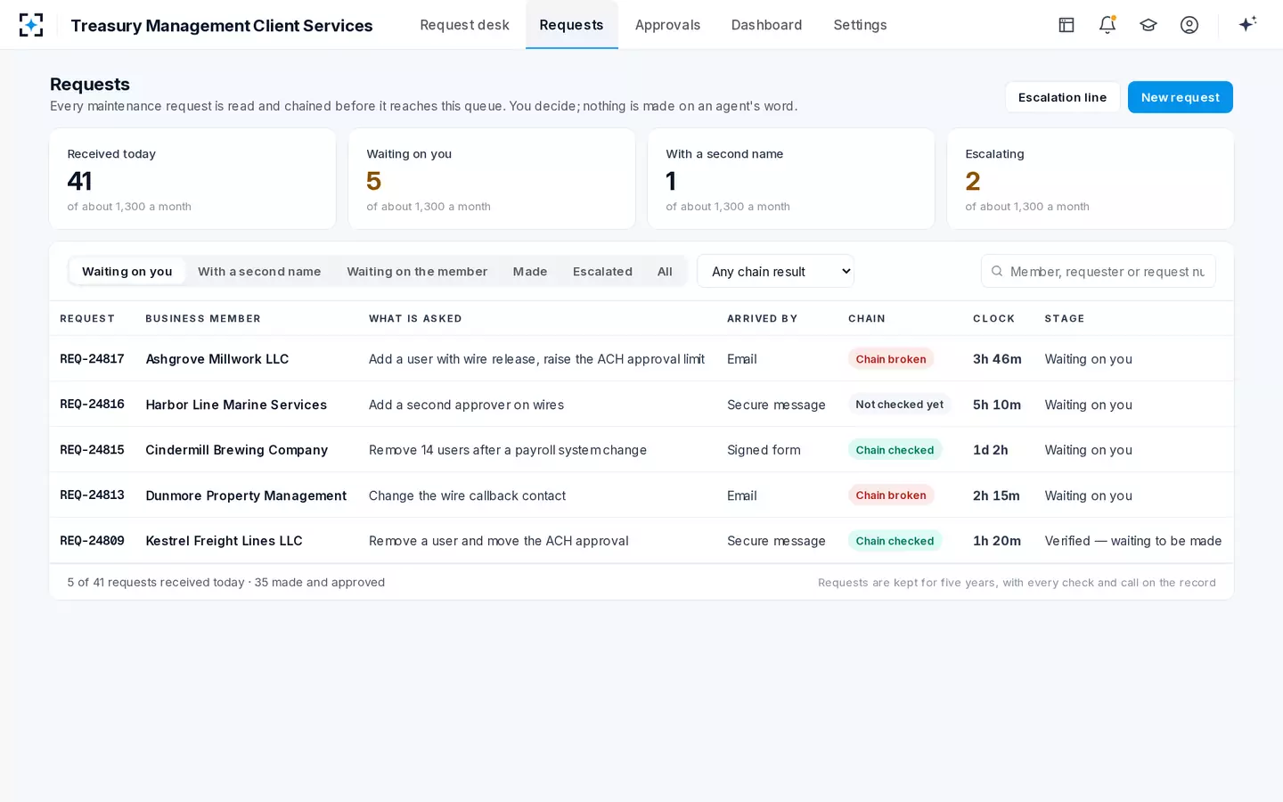Click the Received today summary card
Screen dimensions: 1283x802
pos(192,179)
